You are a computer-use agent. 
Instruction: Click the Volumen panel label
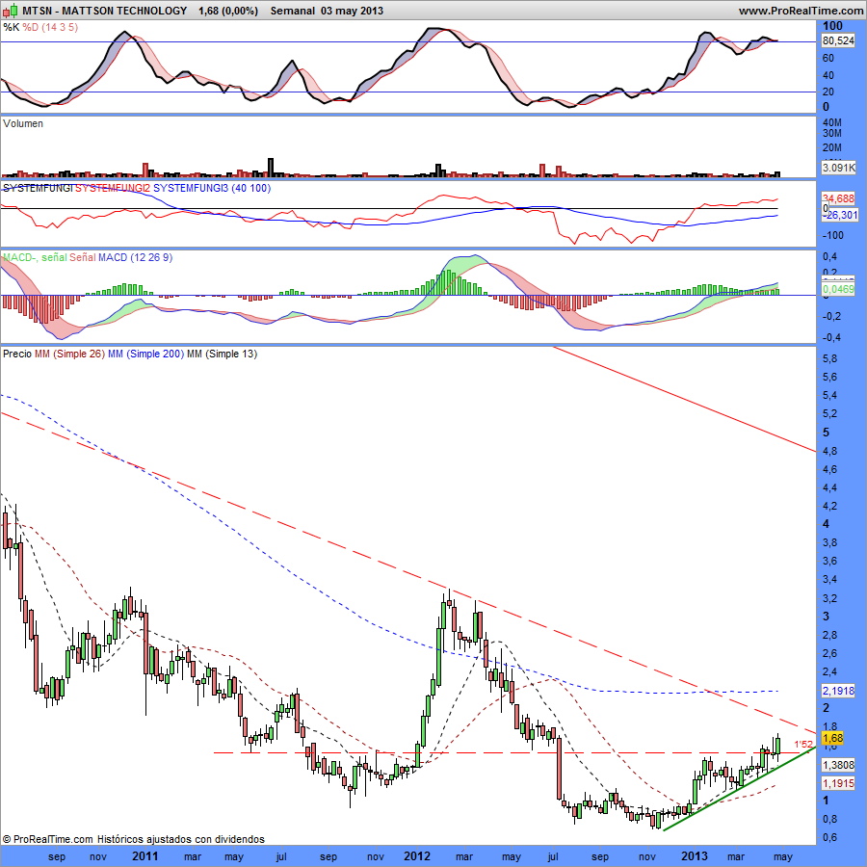click(23, 123)
